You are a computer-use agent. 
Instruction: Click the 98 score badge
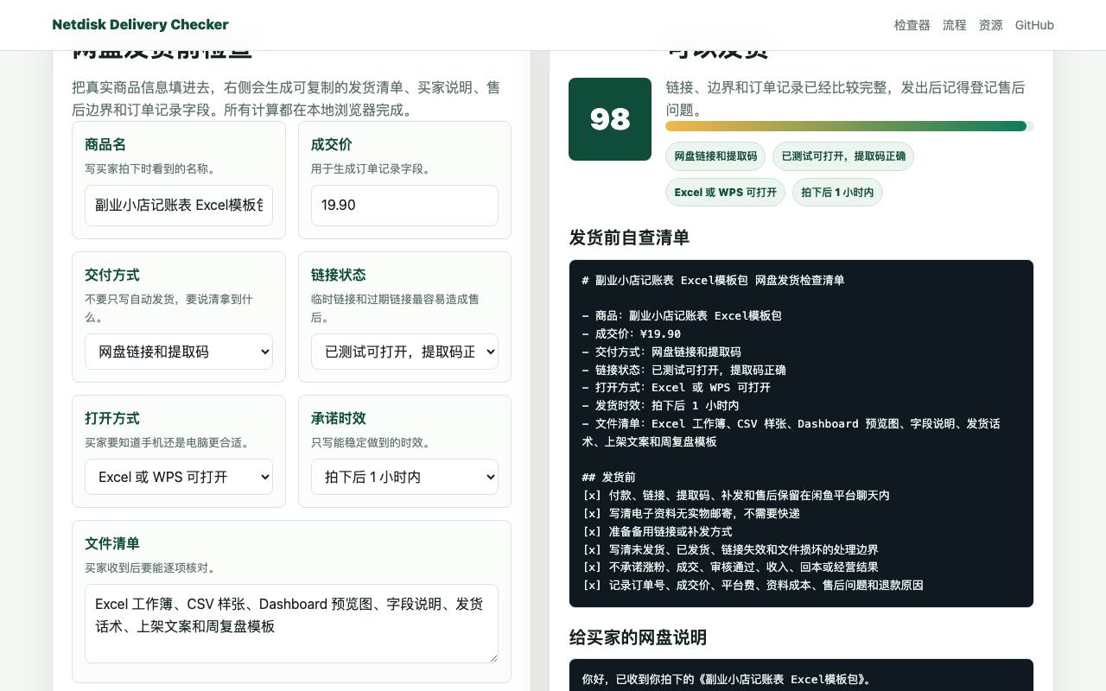point(610,119)
